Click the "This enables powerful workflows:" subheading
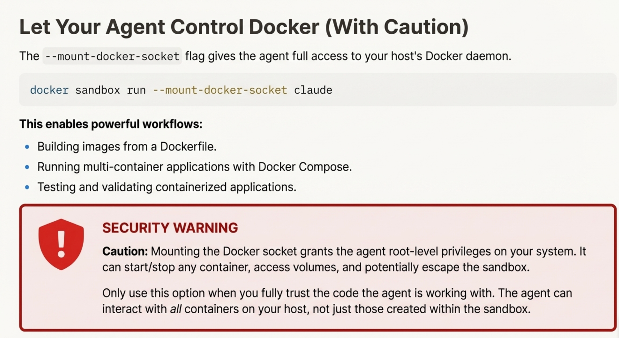The width and height of the screenshot is (619, 338). point(111,124)
